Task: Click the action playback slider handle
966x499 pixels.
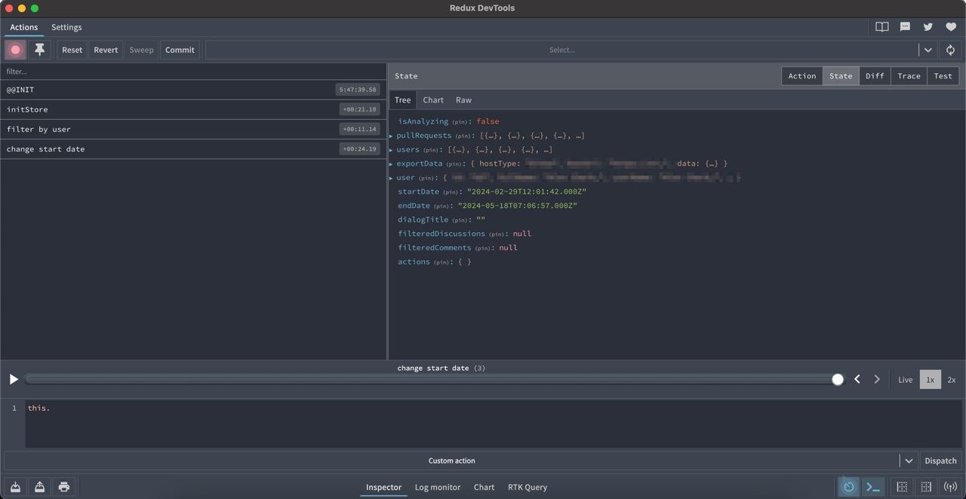Action: [838, 379]
